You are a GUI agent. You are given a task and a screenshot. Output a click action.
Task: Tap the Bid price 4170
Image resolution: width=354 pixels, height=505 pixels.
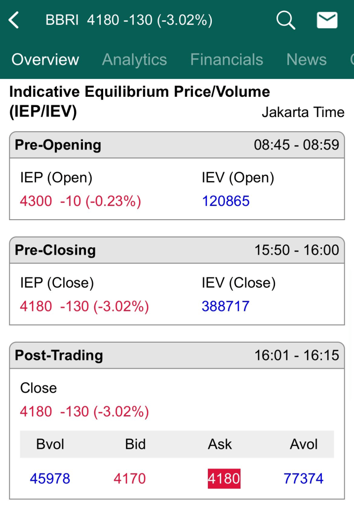[x=130, y=478]
